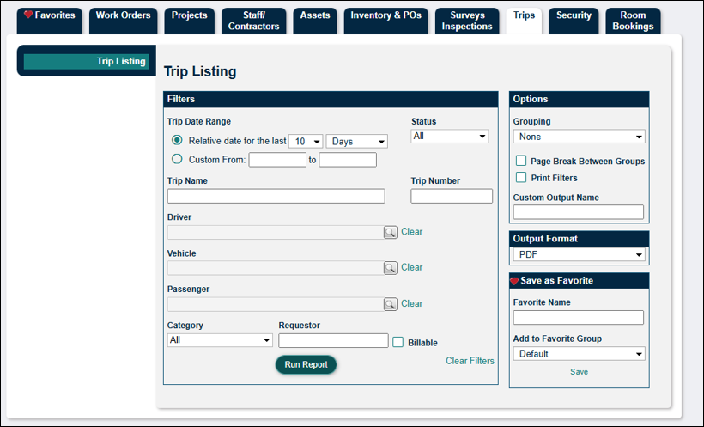
Task: Click the Vehicle text field
Action: (x=276, y=268)
